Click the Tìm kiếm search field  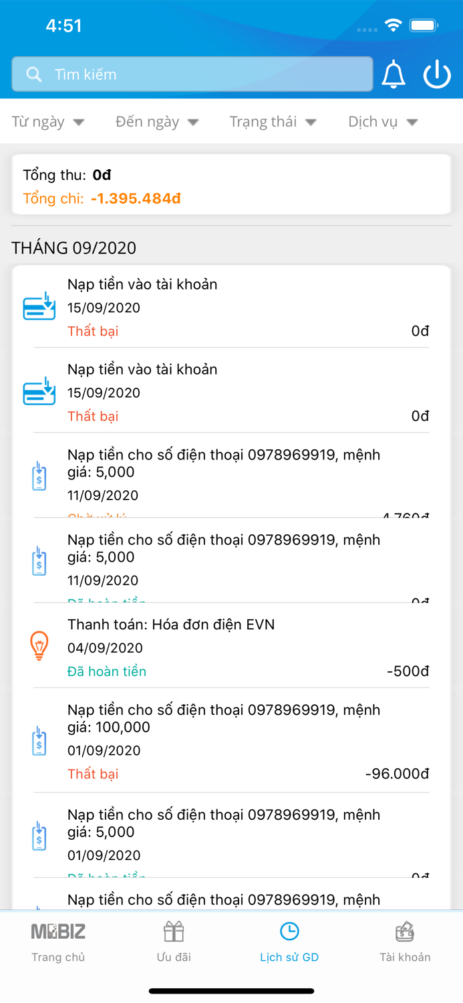tap(192, 74)
